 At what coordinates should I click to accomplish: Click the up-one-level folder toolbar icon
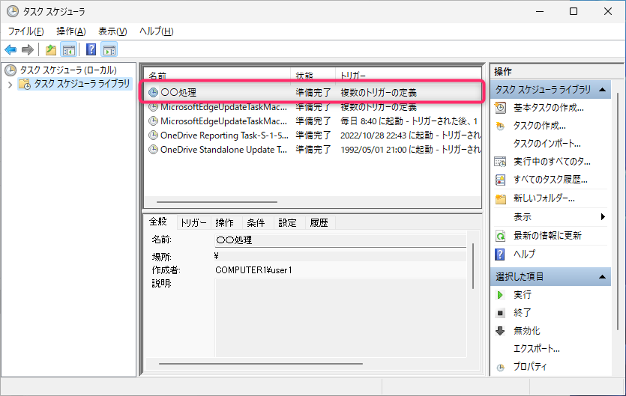point(51,50)
